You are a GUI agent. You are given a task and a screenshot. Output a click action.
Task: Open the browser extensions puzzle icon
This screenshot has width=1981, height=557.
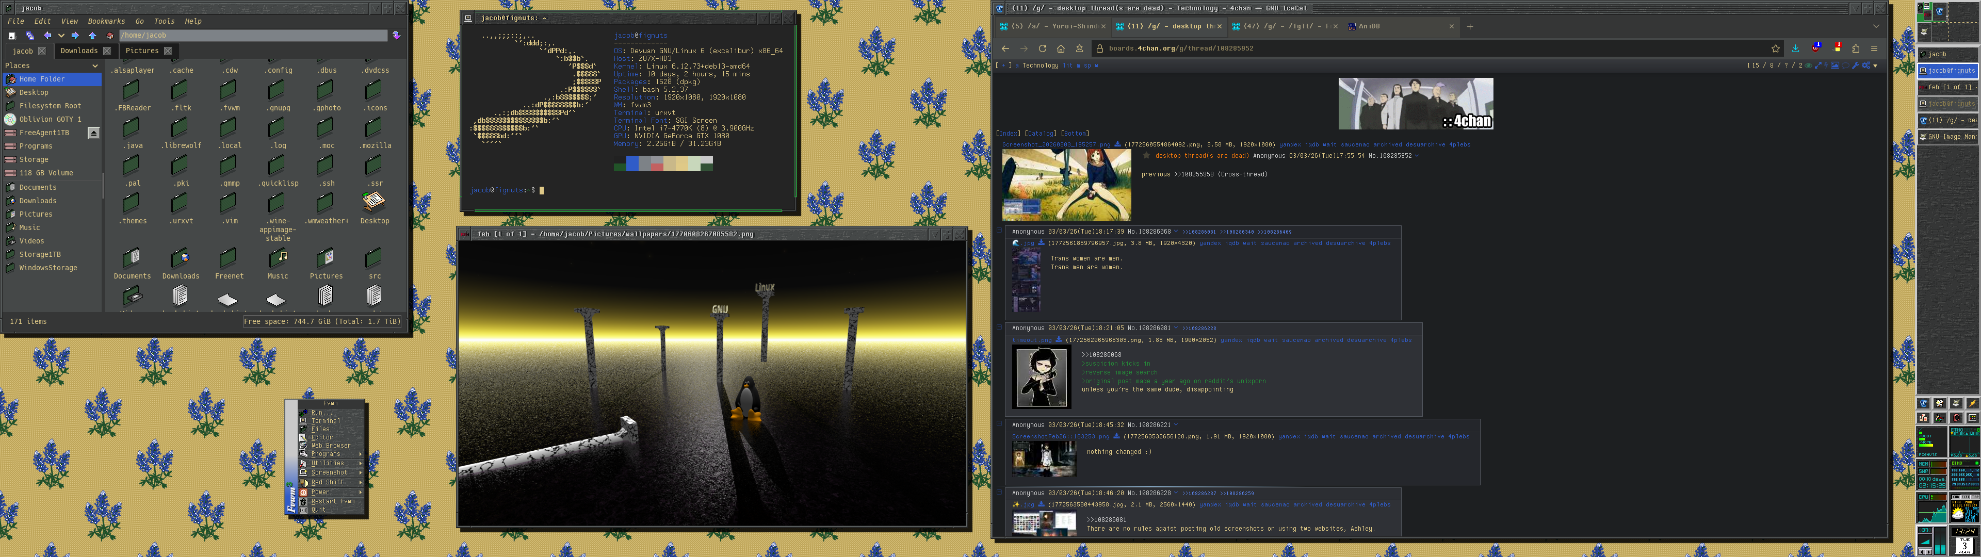1856,48
